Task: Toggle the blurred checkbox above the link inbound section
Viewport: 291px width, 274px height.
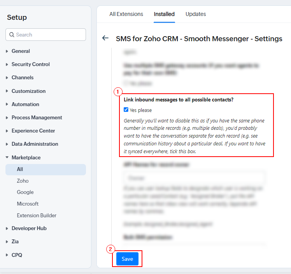Action: 126,83
